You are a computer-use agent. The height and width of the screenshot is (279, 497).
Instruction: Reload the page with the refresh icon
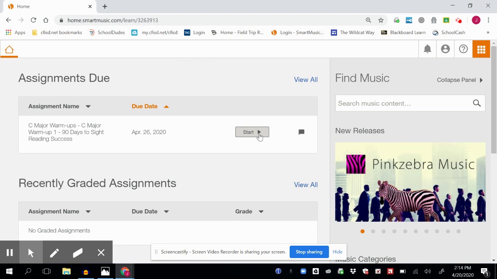pyautogui.click(x=33, y=20)
